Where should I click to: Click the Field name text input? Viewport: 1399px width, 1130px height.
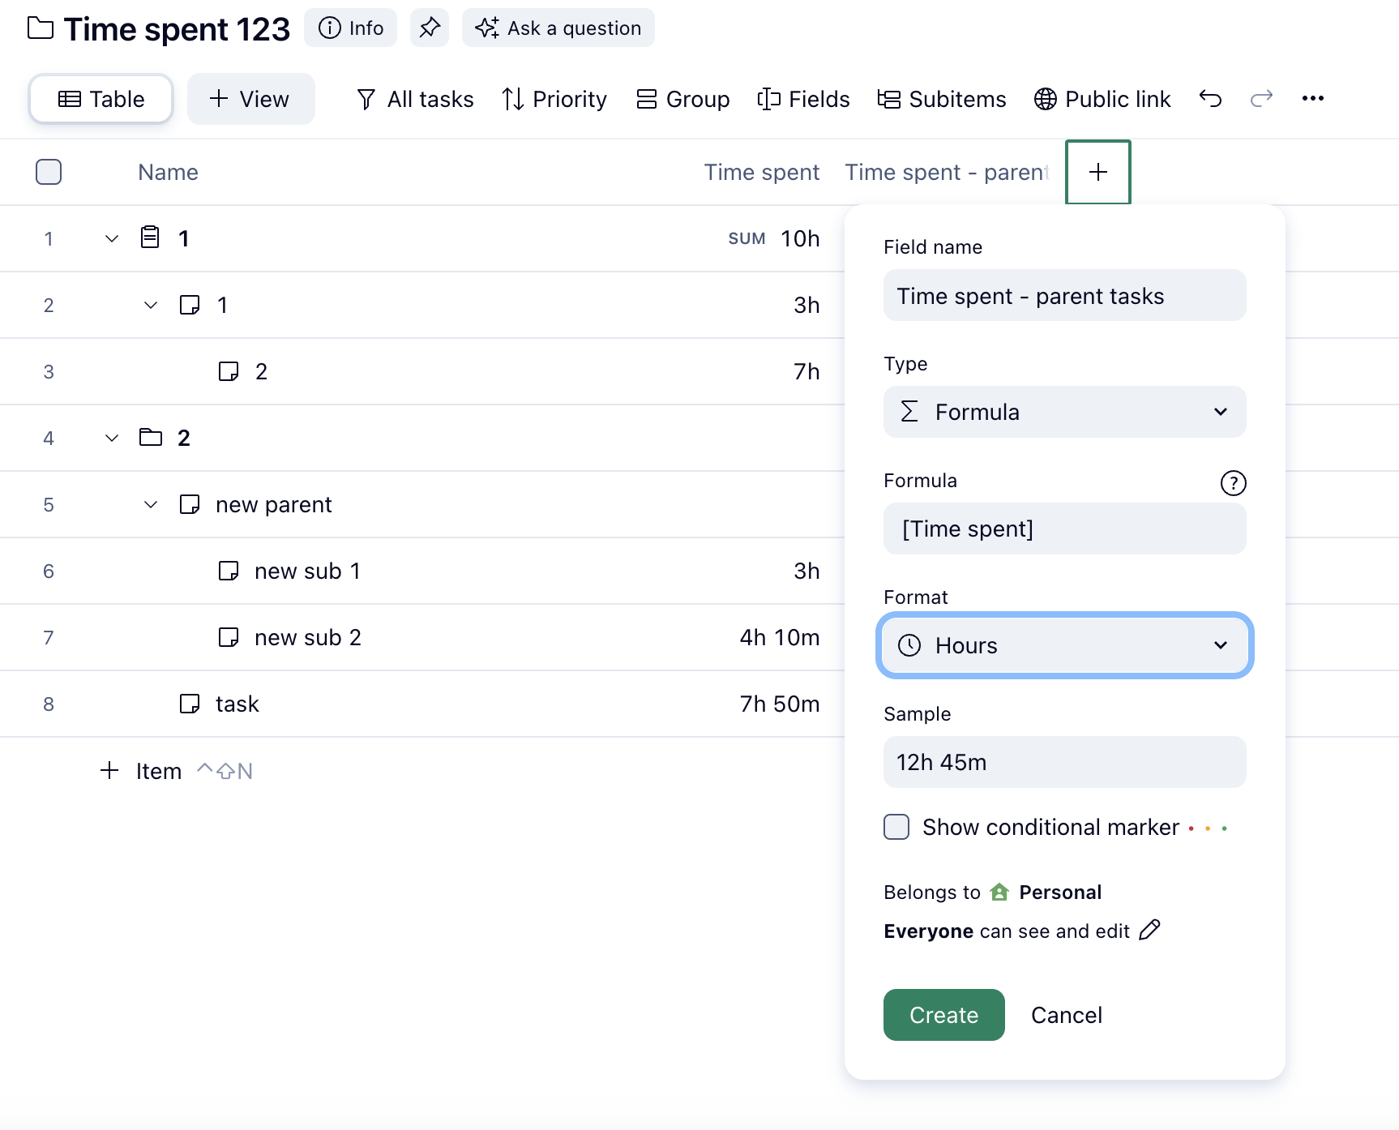point(1064,296)
